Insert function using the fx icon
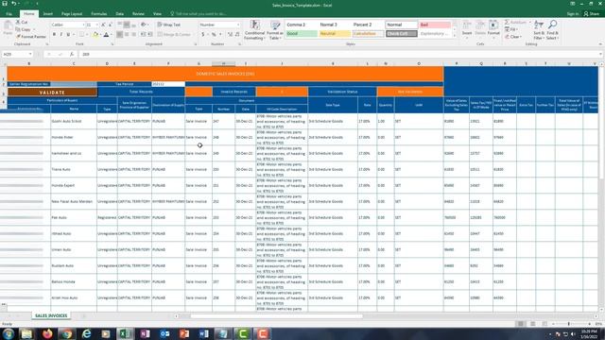 72,55
